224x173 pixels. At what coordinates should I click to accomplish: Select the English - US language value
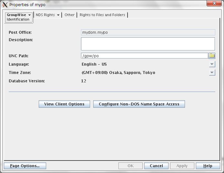(94, 64)
